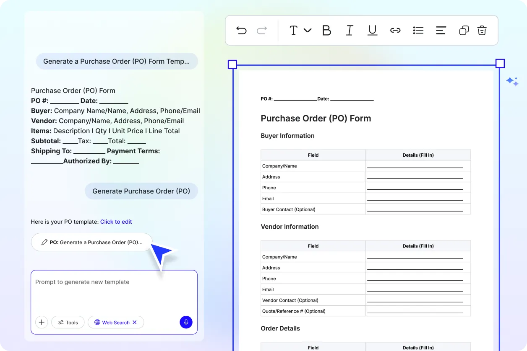Remove Web Search with its X icon
The width and height of the screenshot is (527, 351).
pyautogui.click(x=135, y=322)
